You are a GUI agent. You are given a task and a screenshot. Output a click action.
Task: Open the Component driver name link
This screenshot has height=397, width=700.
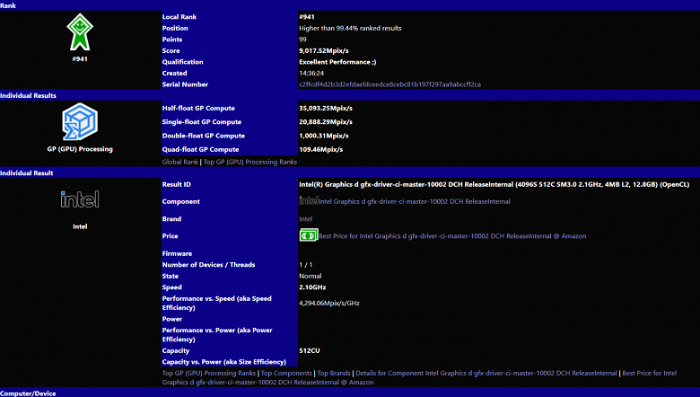tap(415, 201)
